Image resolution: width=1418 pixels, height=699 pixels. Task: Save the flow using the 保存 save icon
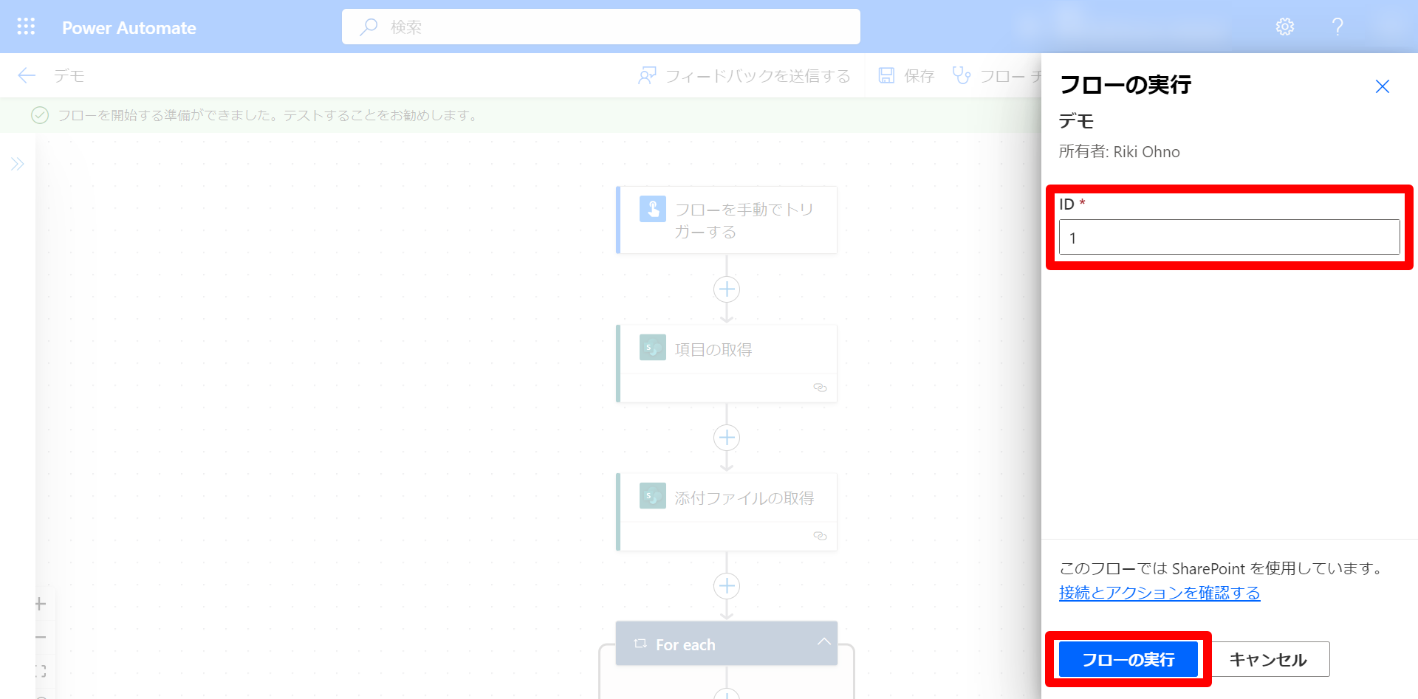point(886,75)
